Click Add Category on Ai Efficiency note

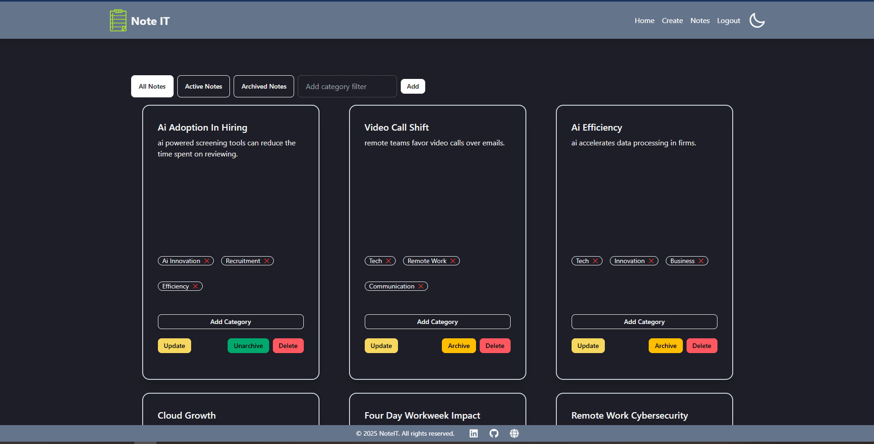(x=644, y=322)
